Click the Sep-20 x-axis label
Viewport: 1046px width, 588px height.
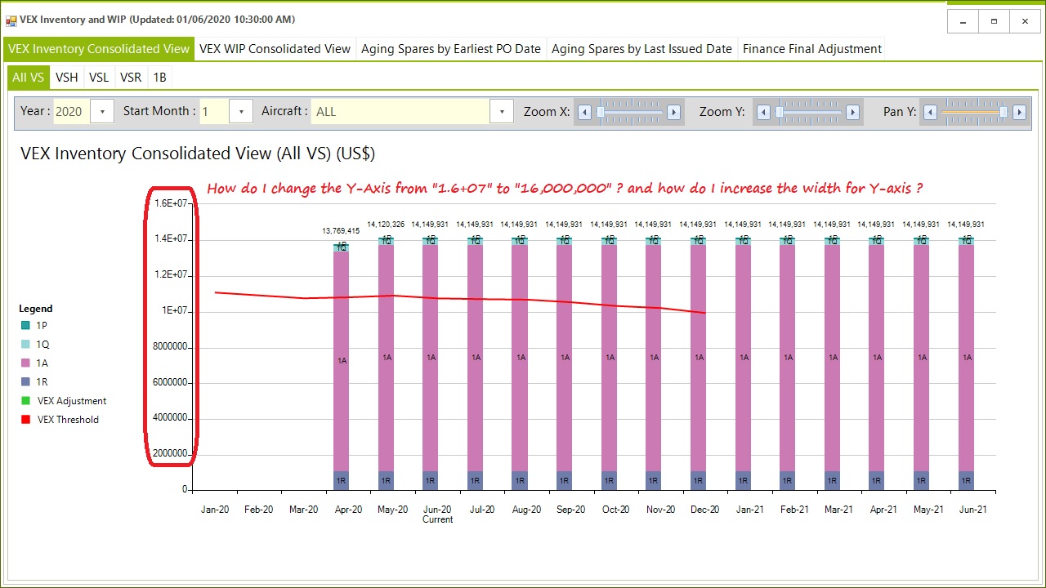pyautogui.click(x=571, y=510)
